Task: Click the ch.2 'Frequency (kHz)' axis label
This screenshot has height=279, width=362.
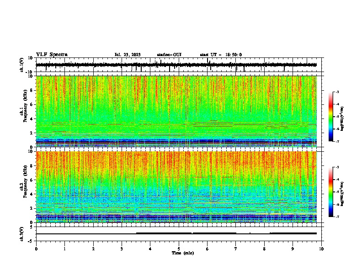Action: click(25, 181)
